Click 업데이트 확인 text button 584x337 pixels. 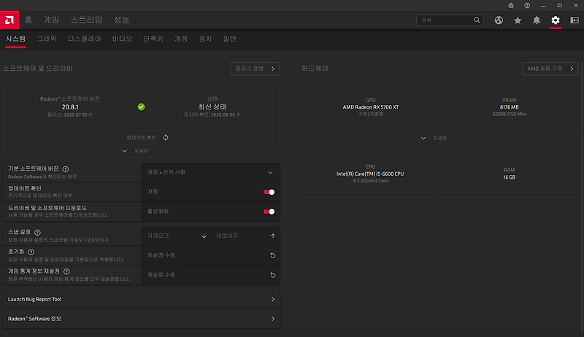[141, 137]
